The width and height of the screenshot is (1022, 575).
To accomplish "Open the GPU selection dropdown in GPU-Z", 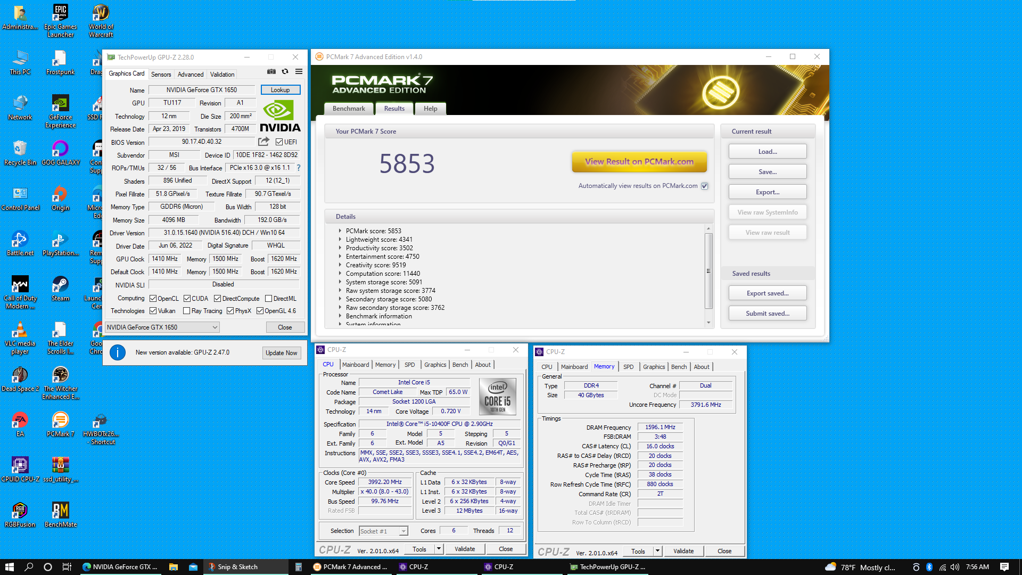I will point(162,327).
